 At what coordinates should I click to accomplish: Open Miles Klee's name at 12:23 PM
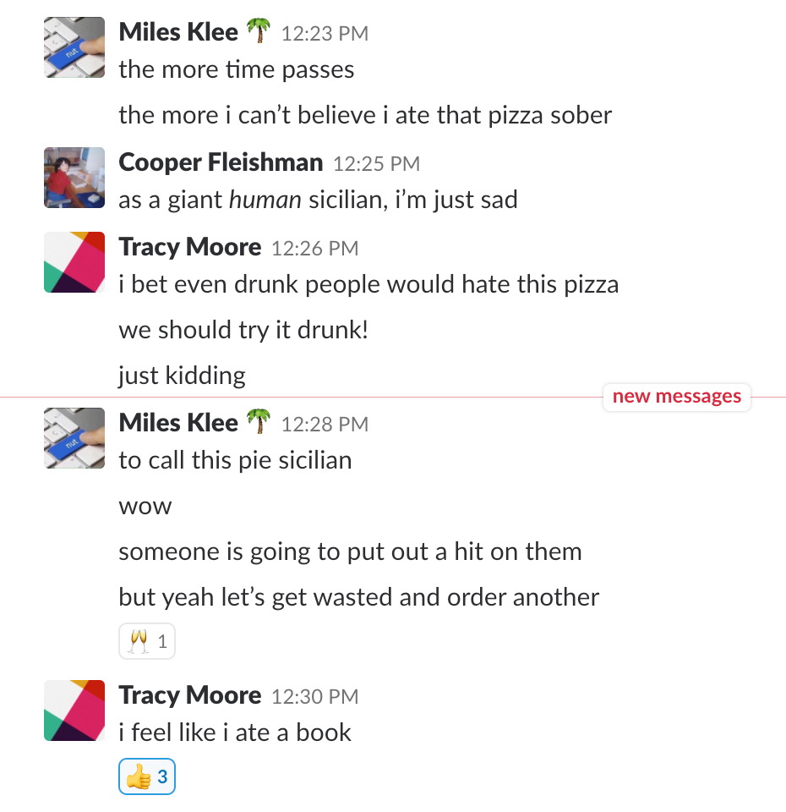(x=178, y=32)
